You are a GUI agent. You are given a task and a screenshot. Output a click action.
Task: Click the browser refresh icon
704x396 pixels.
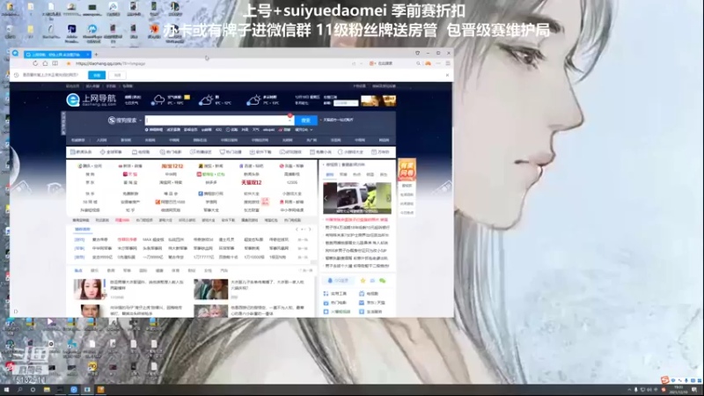(x=35, y=63)
